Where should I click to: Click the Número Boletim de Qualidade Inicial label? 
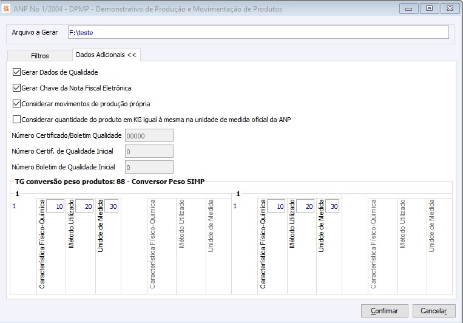64,167
